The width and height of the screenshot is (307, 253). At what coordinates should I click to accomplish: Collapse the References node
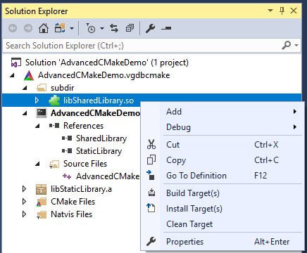point(37,126)
